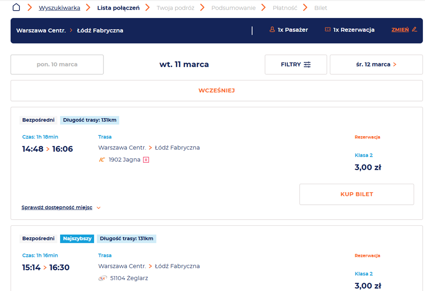Click the Trasa label of the 15:14 connection
Image resolution: width=425 pixels, height=291 pixels.
click(x=105, y=255)
